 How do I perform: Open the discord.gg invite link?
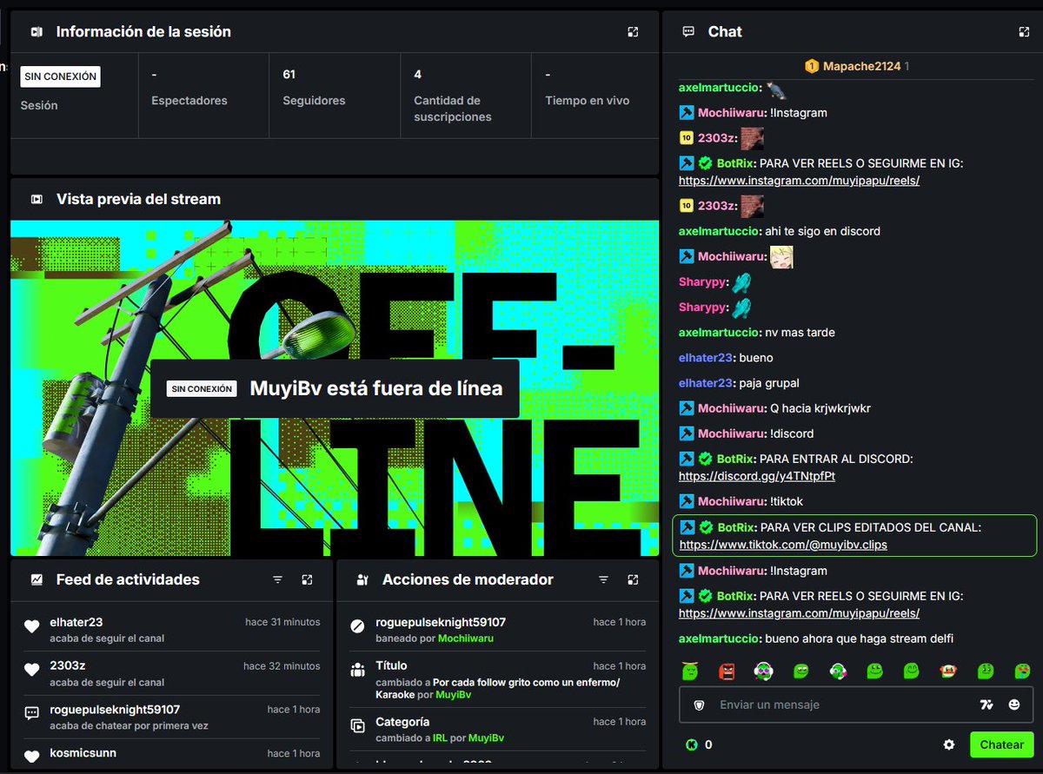coord(757,476)
